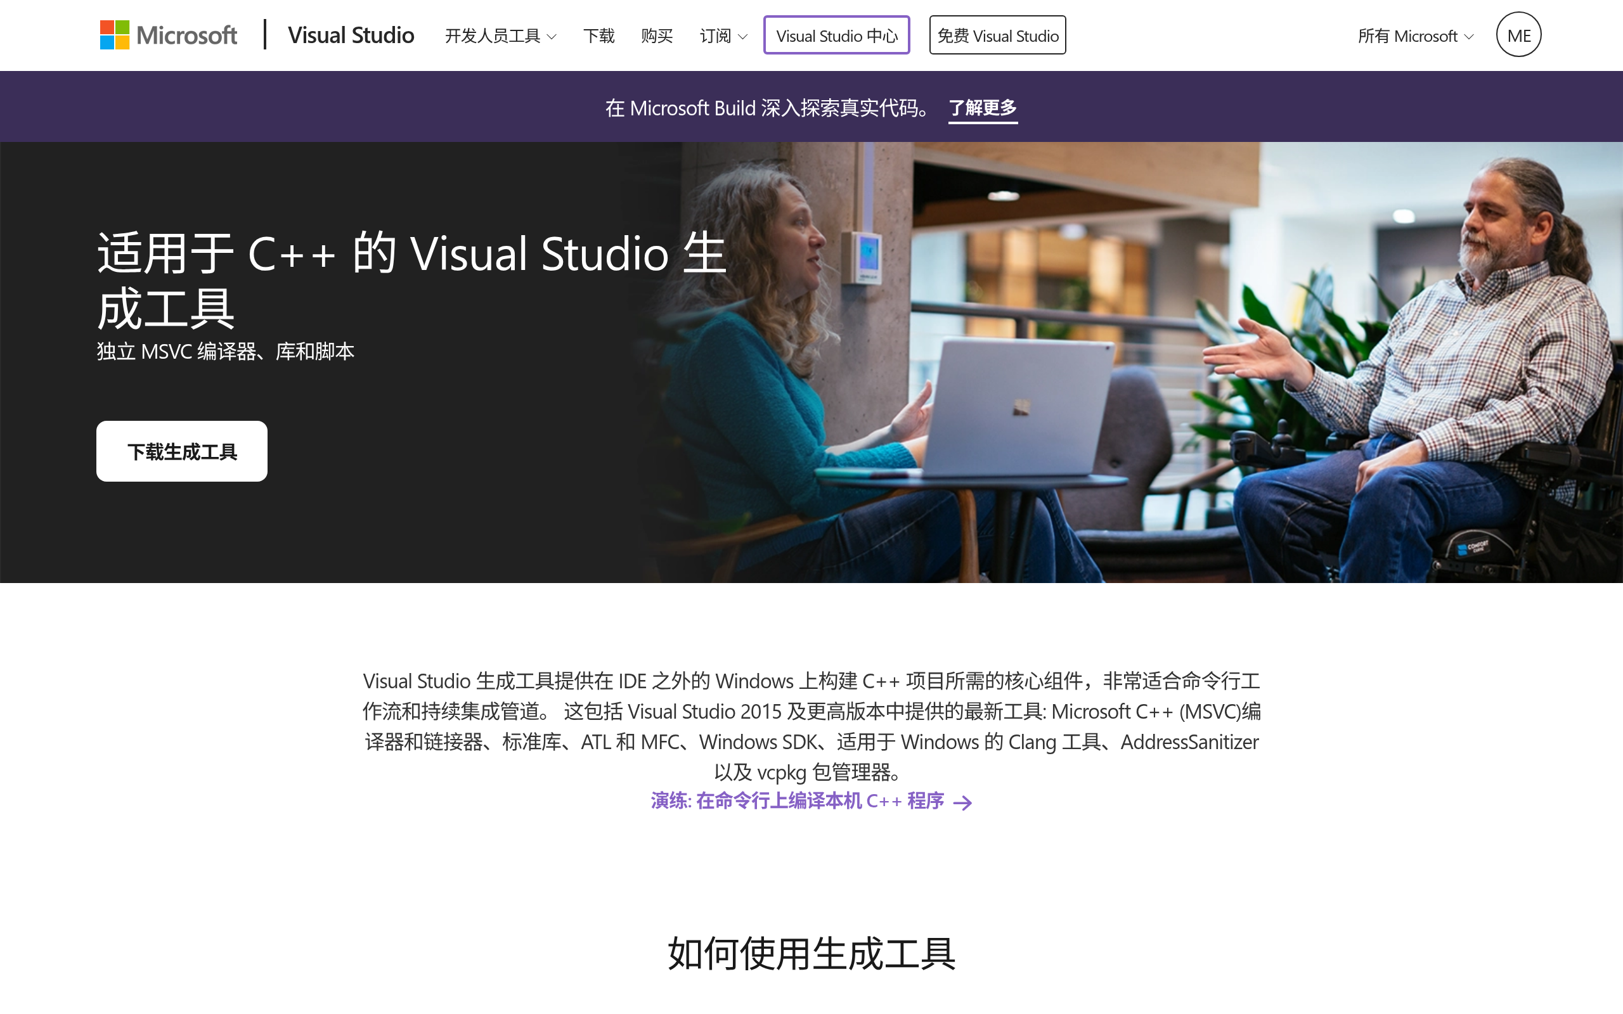Click the Microsoft logo

(x=169, y=35)
